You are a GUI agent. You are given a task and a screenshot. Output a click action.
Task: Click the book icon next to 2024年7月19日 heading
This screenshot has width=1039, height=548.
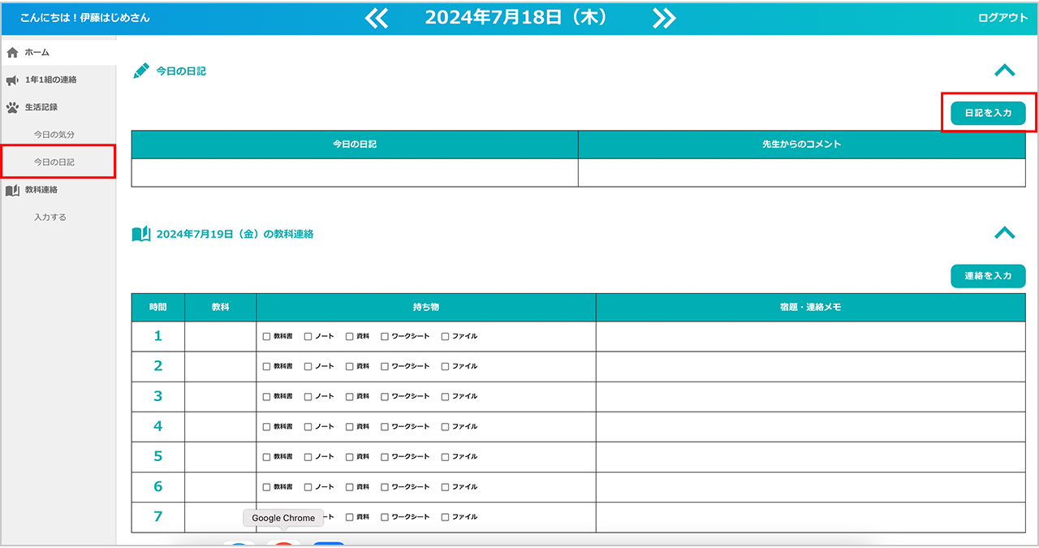(x=141, y=234)
